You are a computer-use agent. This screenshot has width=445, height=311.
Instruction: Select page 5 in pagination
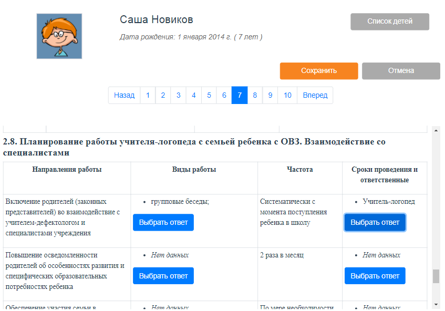pos(209,95)
